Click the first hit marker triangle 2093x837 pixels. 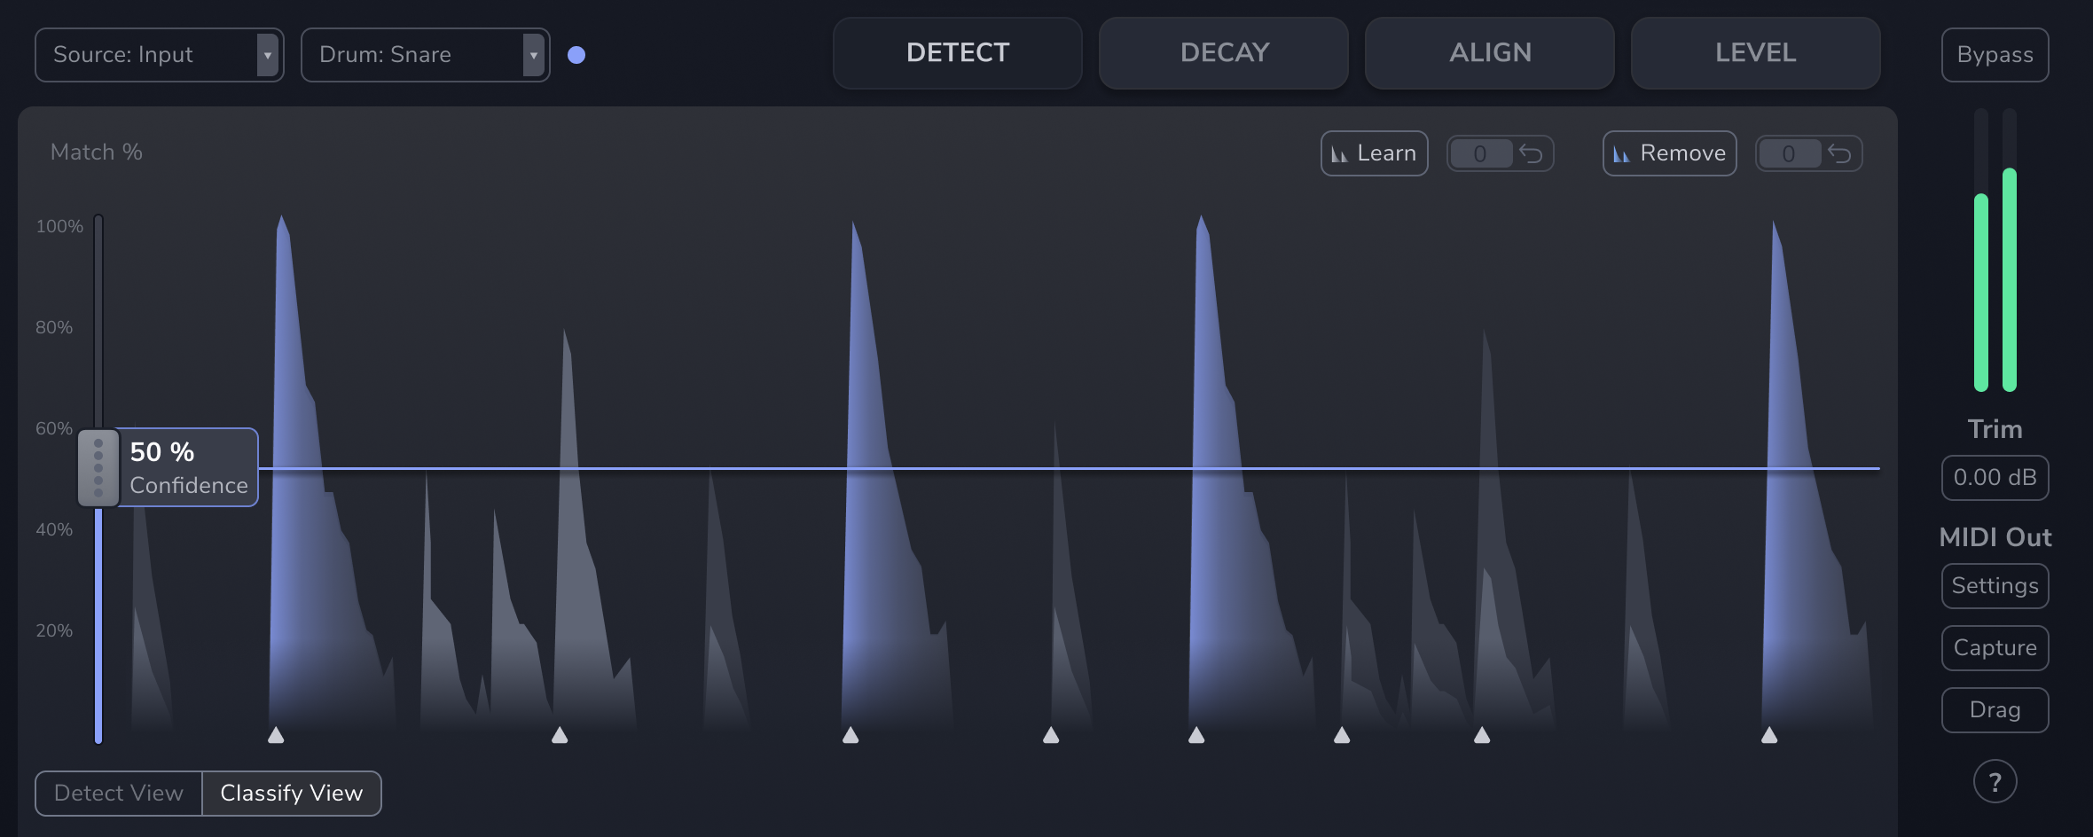pyautogui.click(x=276, y=735)
